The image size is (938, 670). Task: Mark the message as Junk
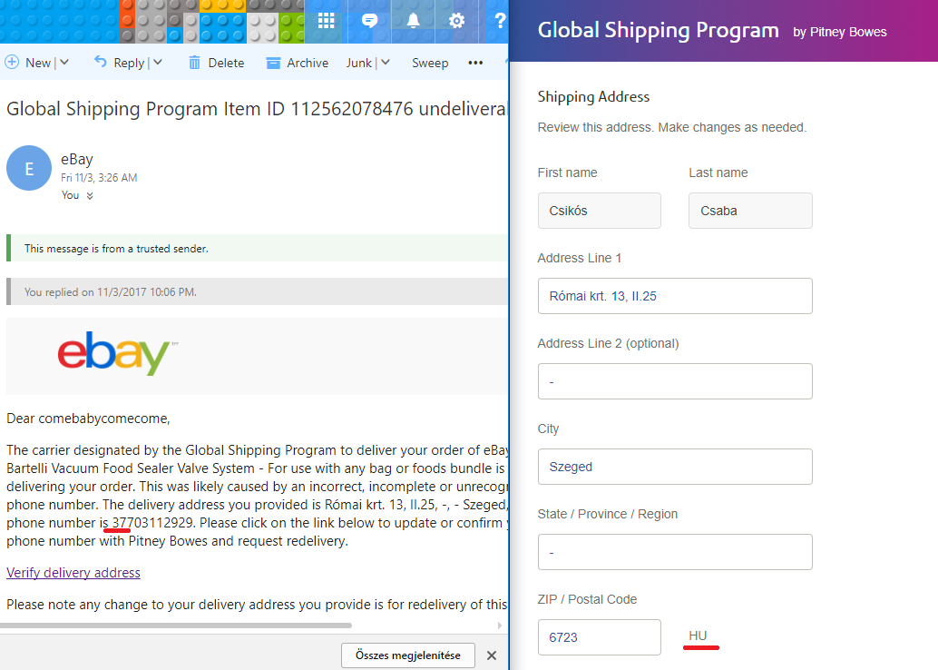pos(359,63)
